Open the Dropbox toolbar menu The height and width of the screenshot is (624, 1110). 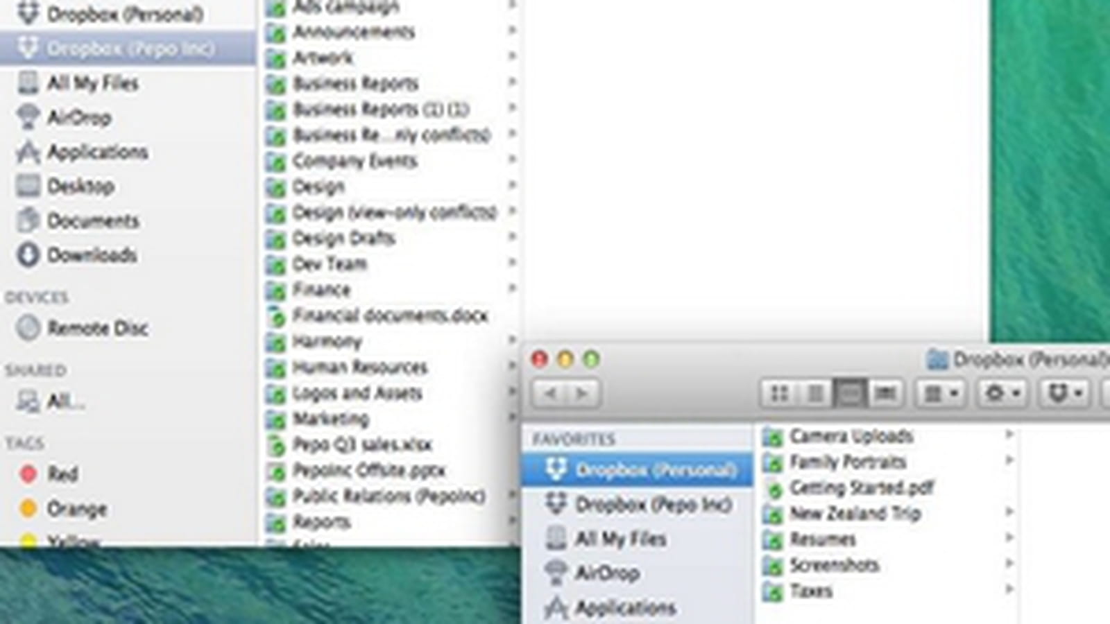point(1064,393)
